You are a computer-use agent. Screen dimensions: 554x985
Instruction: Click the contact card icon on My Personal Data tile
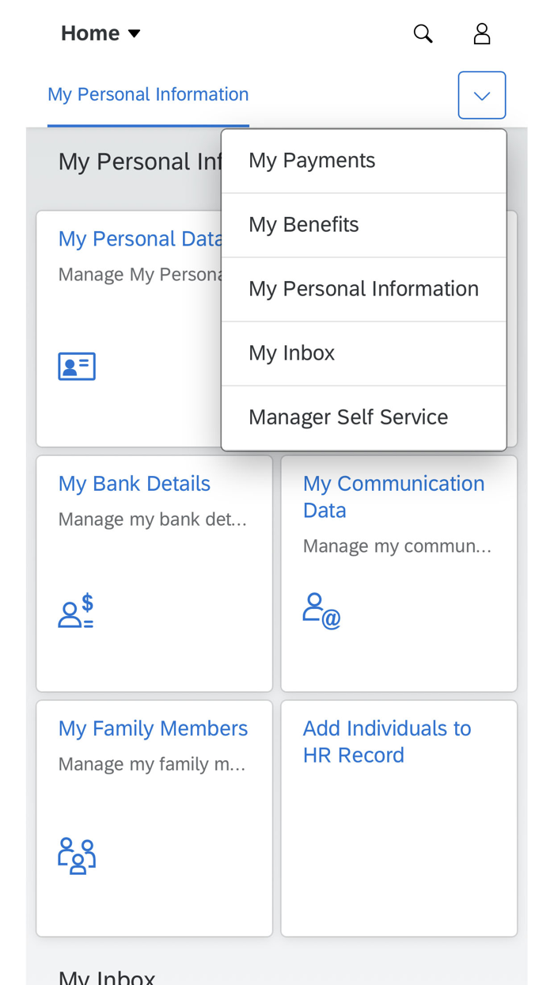click(76, 365)
